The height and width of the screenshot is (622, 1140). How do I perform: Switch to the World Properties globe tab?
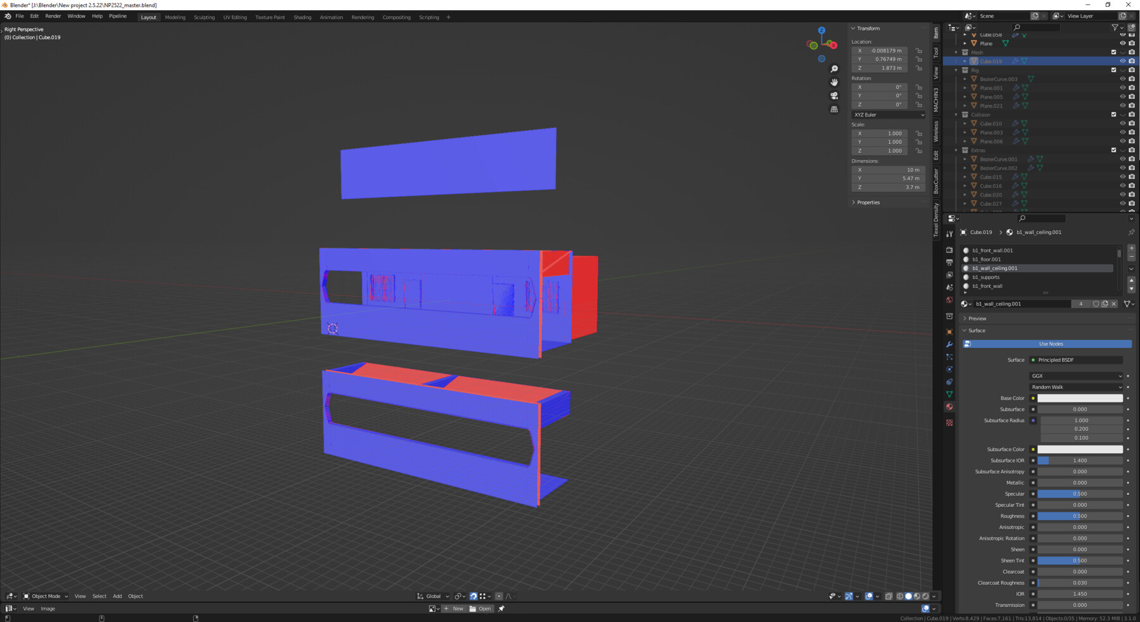(949, 299)
